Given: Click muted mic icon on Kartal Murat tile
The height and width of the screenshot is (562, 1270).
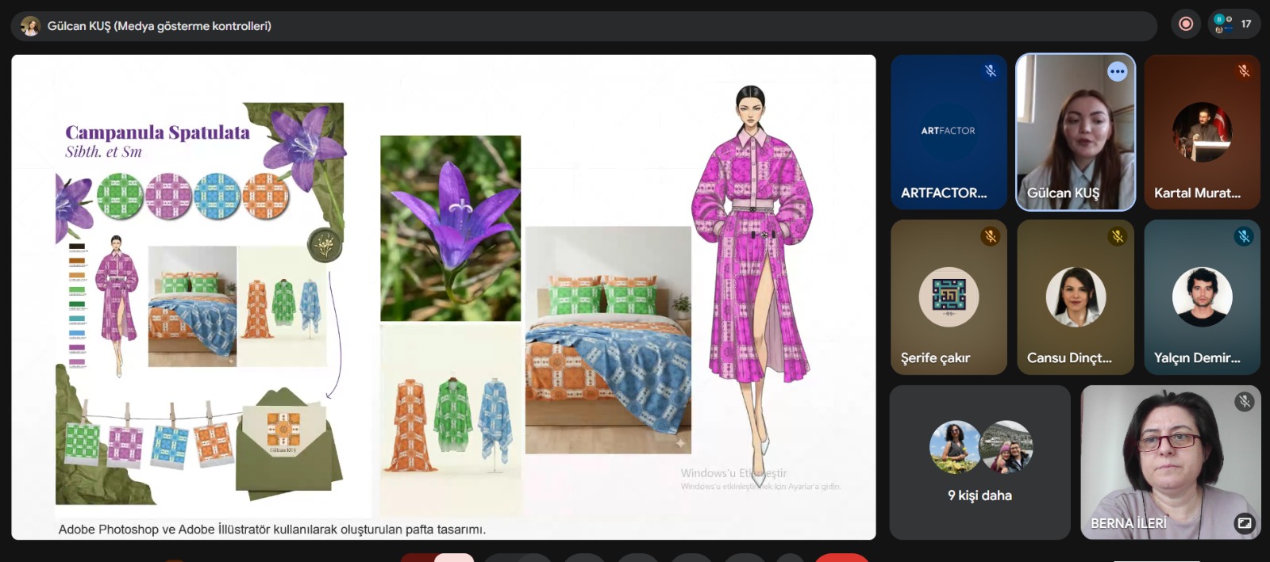Looking at the screenshot, I should (x=1244, y=71).
